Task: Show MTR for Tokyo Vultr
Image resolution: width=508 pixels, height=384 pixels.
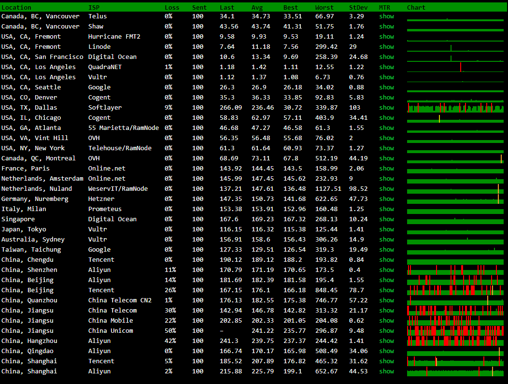Action: pos(386,229)
